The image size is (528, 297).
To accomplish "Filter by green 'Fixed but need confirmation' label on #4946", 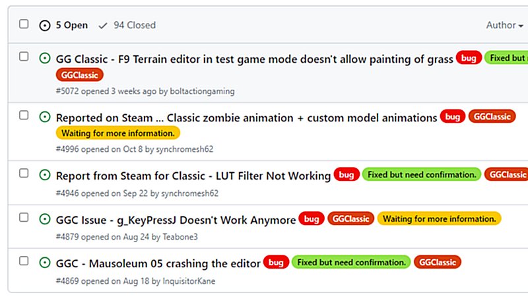I will [422, 175].
